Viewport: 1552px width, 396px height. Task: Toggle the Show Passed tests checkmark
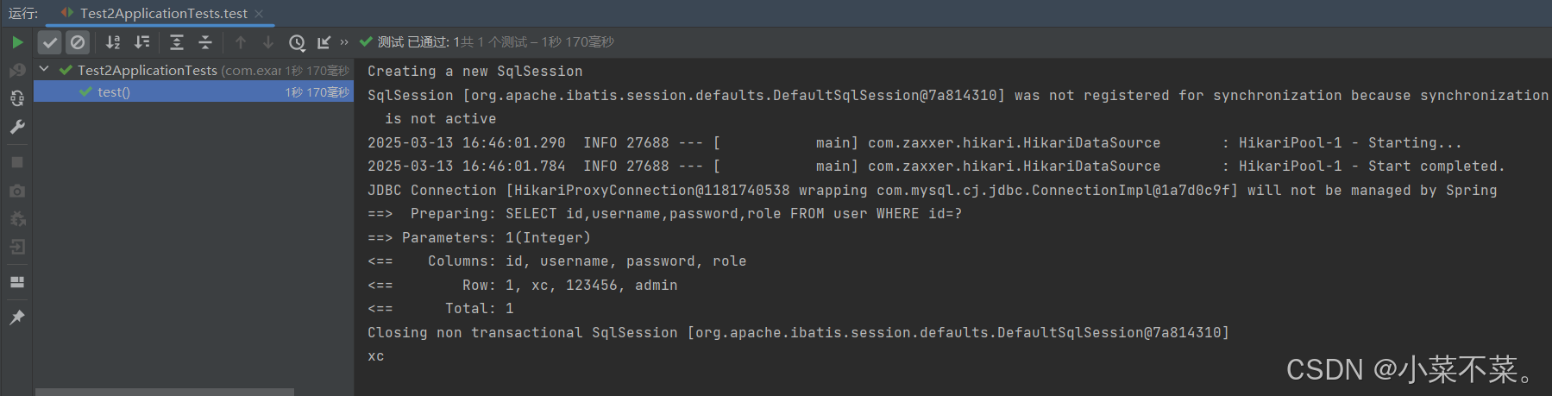[50, 42]
